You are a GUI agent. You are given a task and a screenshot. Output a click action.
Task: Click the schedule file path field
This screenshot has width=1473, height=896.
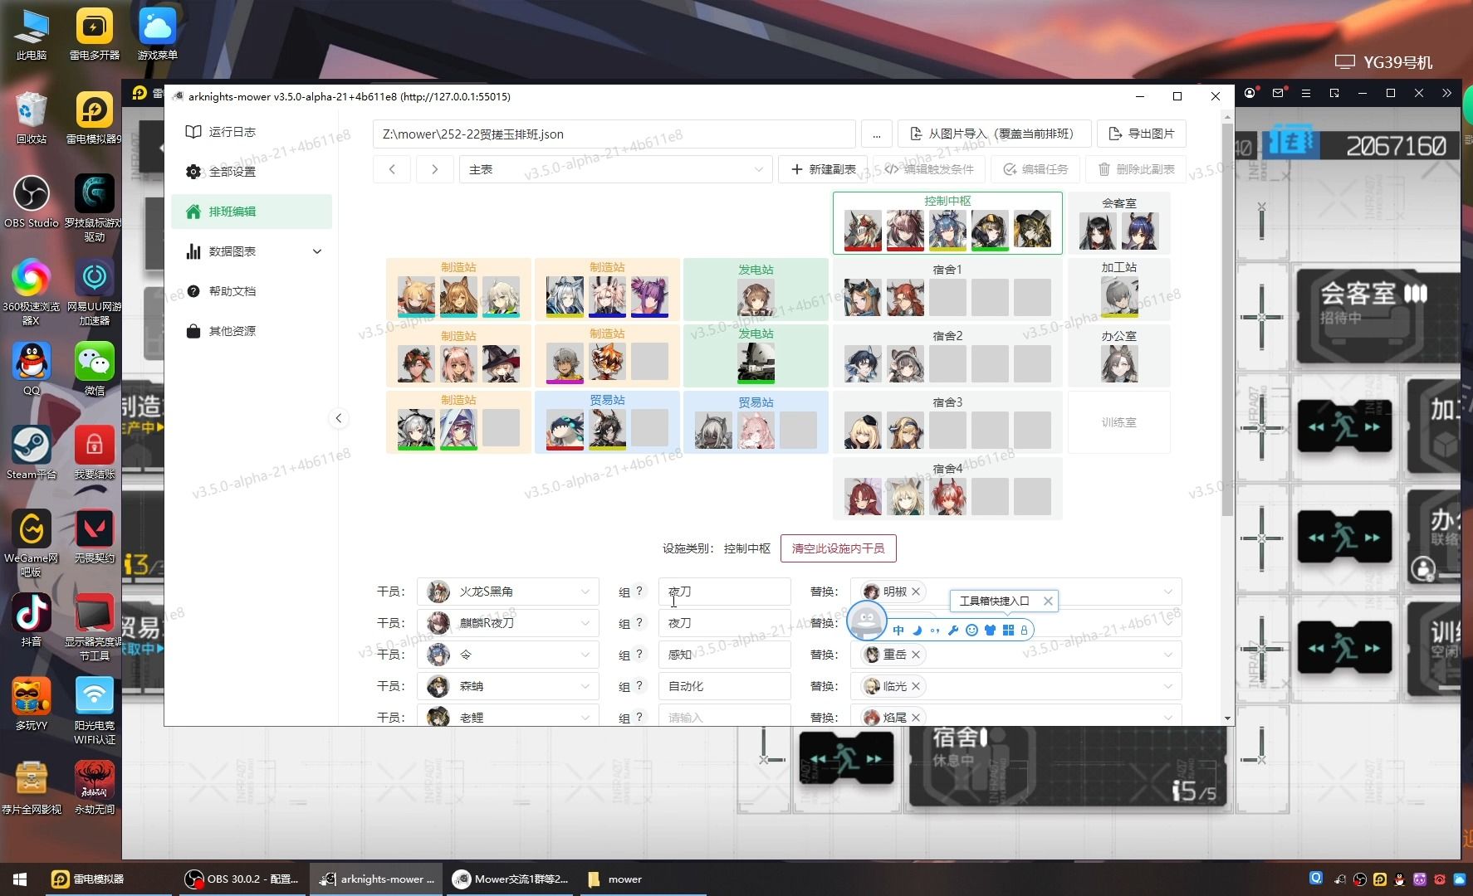tap(614, 134)
